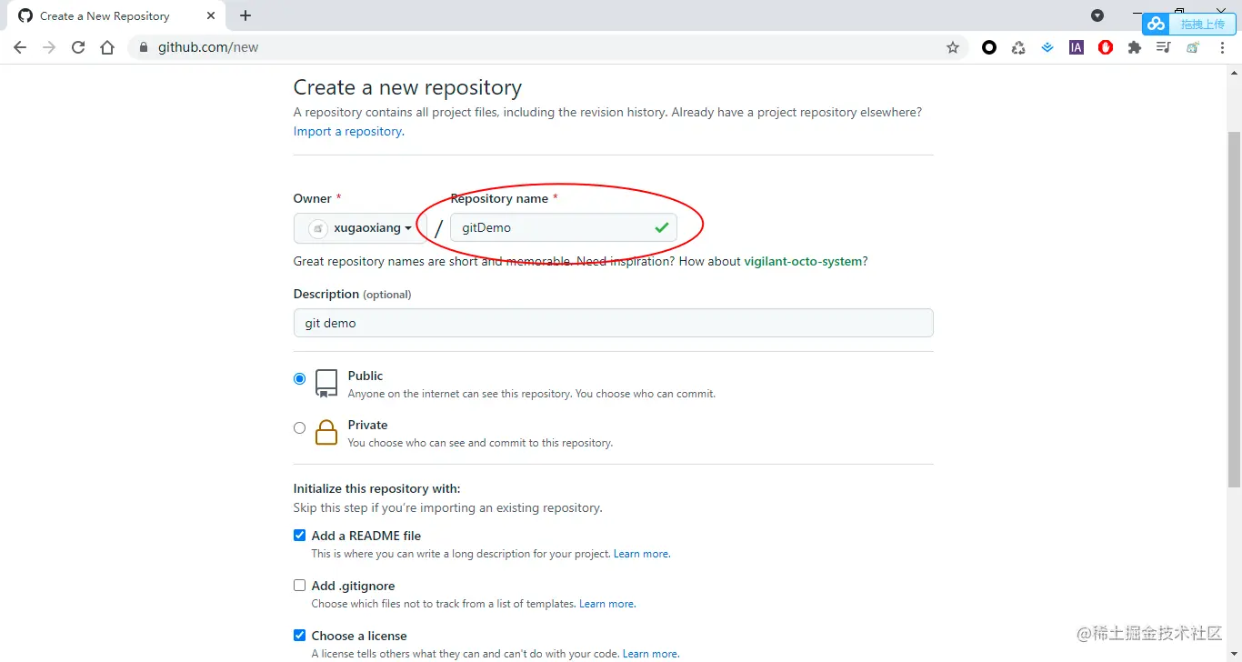This screenshot has height=662, width=1242.
Task: Click the GitHub logo in the tab
Action: tap(25, 15)
